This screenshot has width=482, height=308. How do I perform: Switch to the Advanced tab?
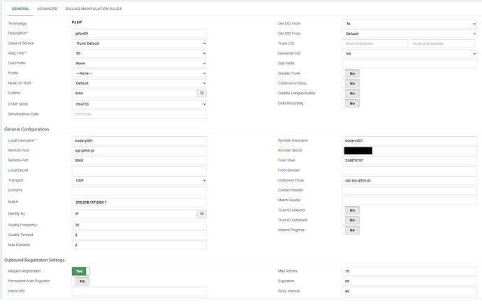[x=48, y=8]
